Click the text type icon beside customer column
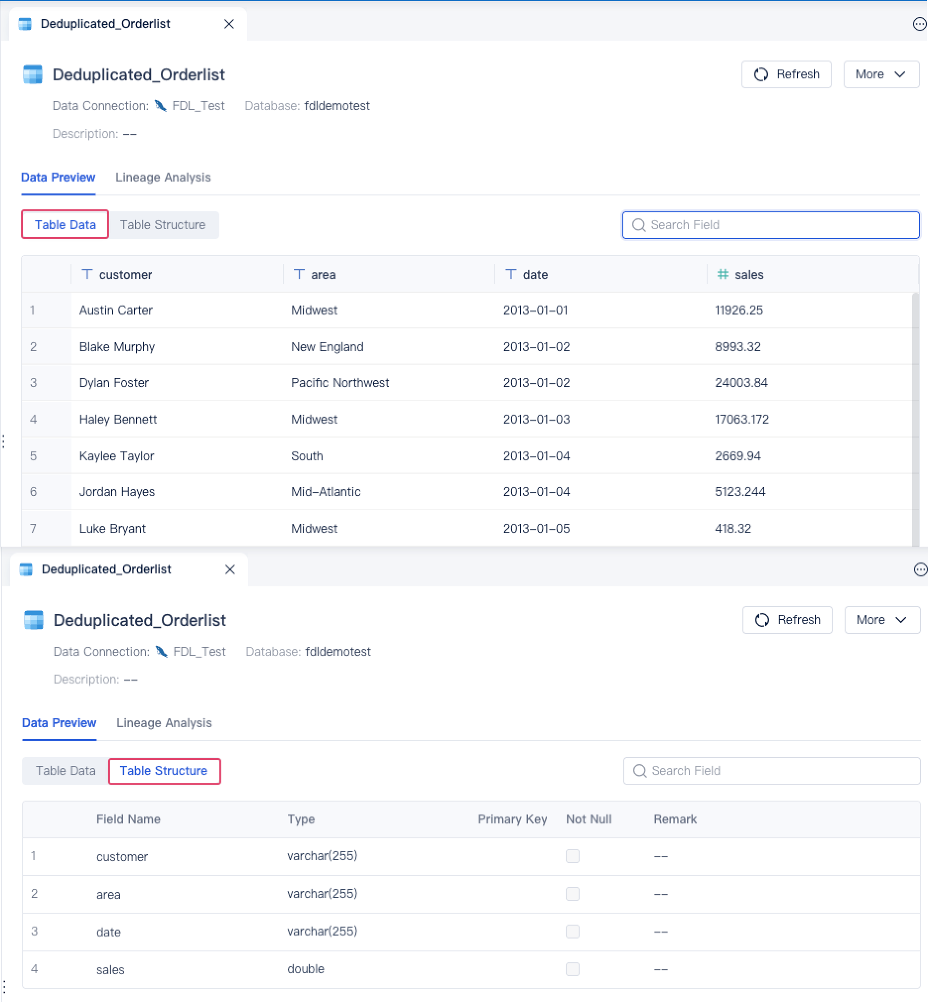The image size is (928, 1002). tap(87, 274)
